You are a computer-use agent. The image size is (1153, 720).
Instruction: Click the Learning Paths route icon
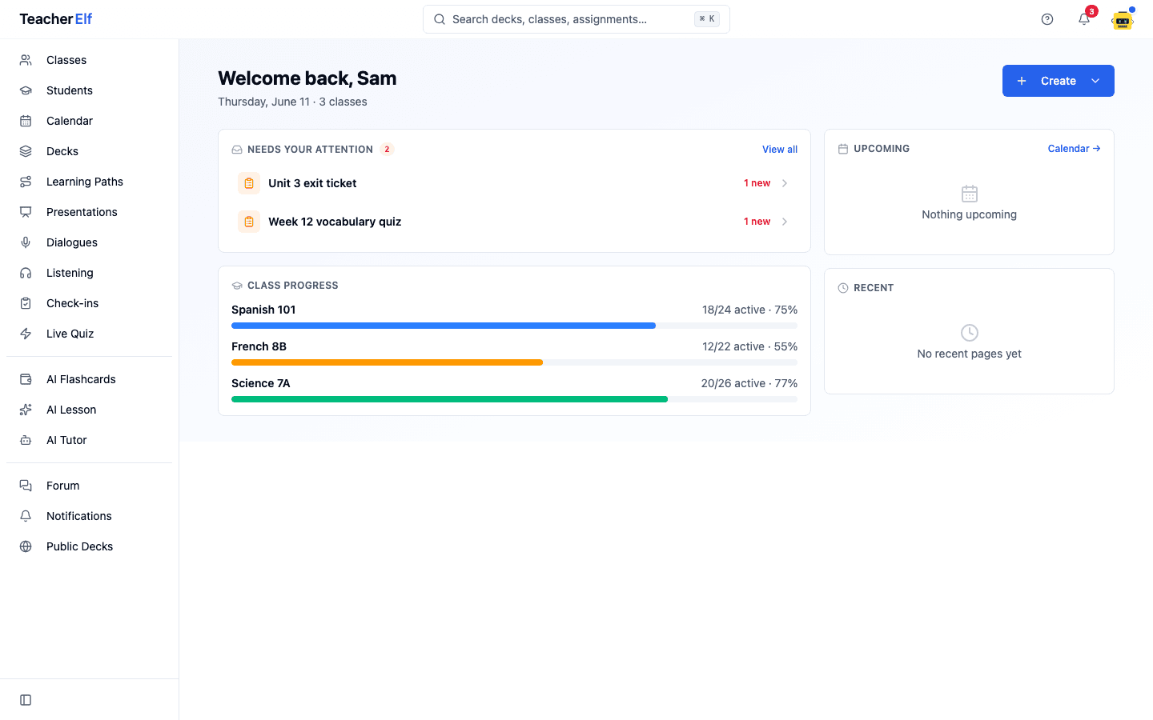pos(26,182)
